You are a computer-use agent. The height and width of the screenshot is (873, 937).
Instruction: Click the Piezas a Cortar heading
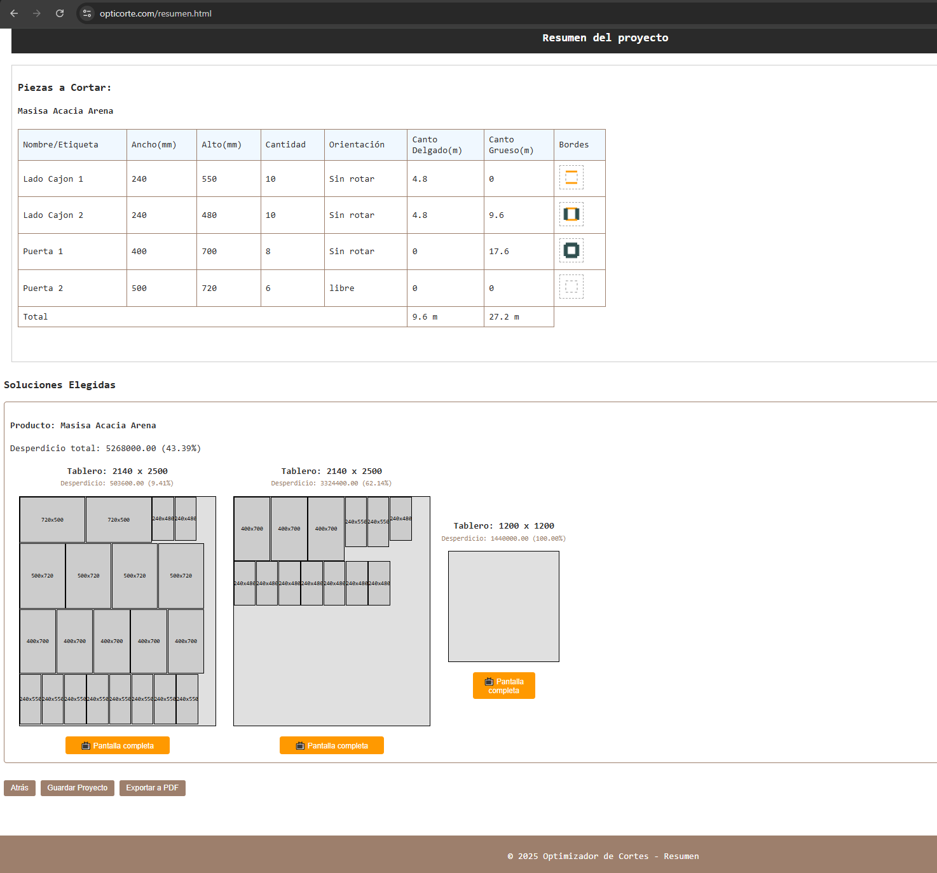pyautogui.click(x=65, y=88)
